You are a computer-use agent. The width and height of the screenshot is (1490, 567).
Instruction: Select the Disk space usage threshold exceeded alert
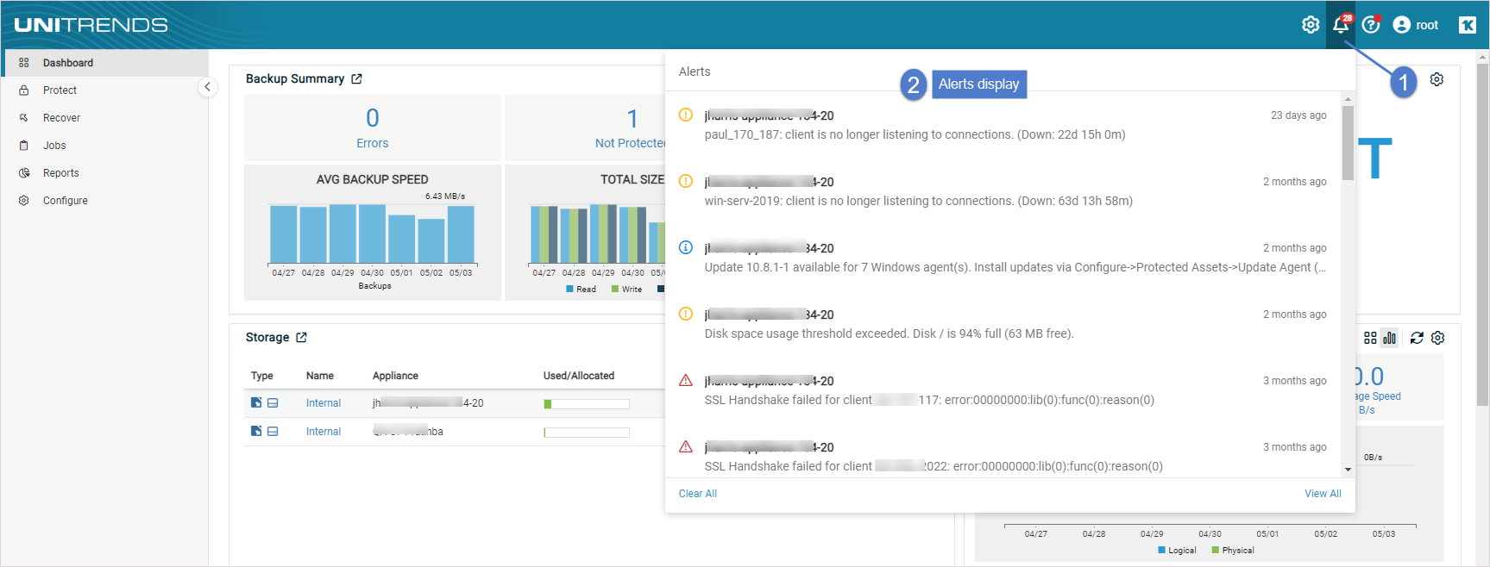[x=890, y=333]
